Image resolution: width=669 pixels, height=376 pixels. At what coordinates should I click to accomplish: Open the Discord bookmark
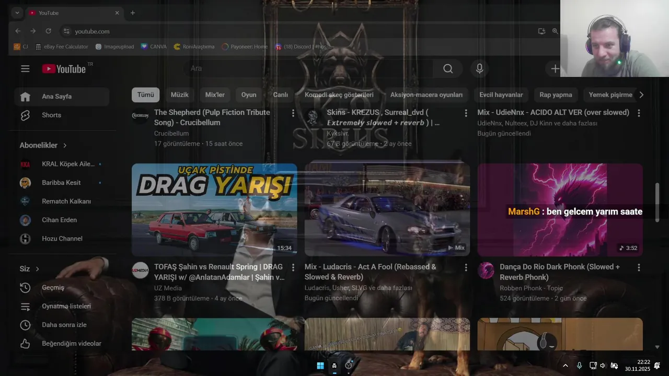tap(304, 46)
